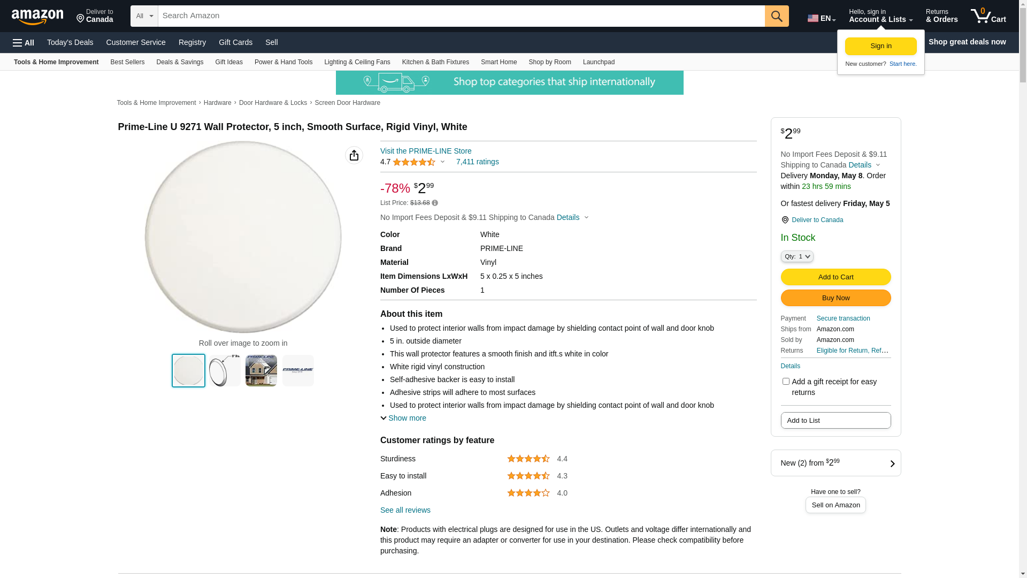Click the Add to Cart button
This screenshot has width=1027, height=578.
click(x=836, y=277)
